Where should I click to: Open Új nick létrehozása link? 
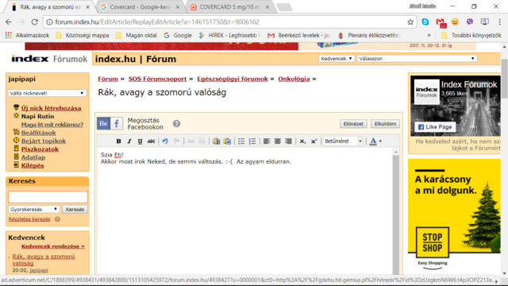point(51,108)
